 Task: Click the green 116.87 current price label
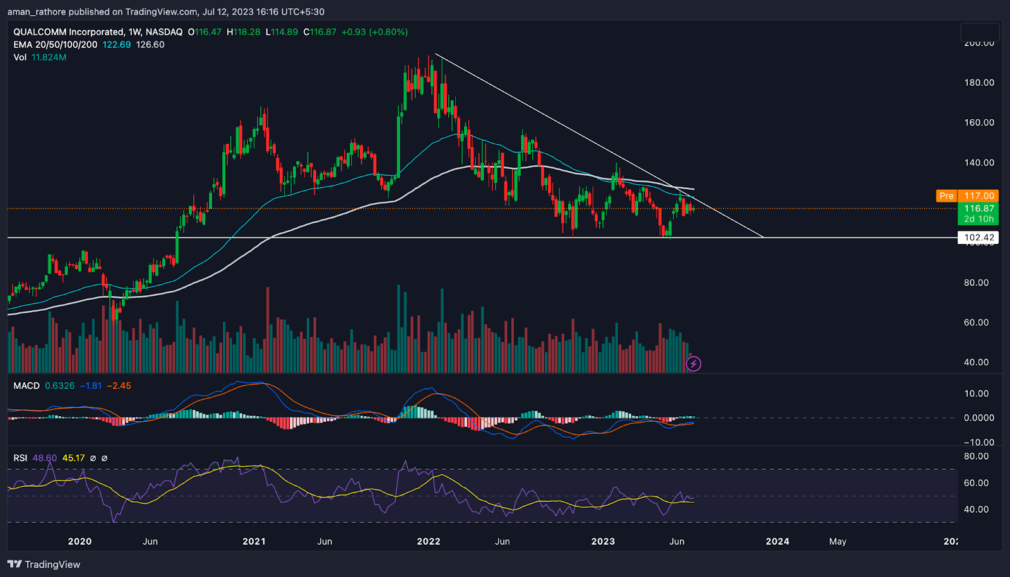coord(978,209)
